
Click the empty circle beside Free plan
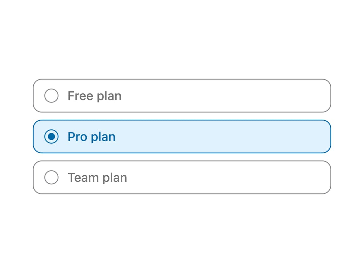pyautogui.click(x=51, y=96)
